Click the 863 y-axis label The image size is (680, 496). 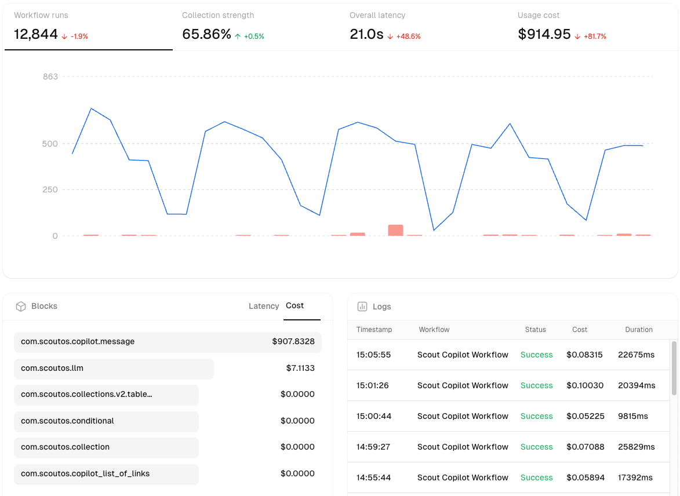[x=50, y=76]
